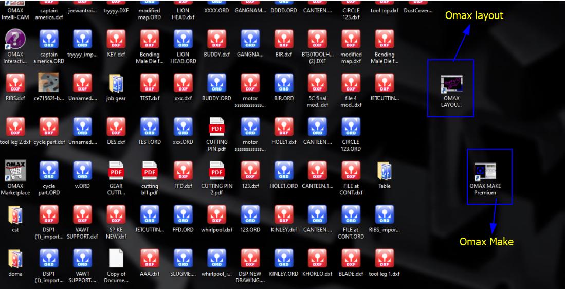Viewport: 565px width, 289px height.
Task: Select the 123.ORD file icon
Action: 250,214
